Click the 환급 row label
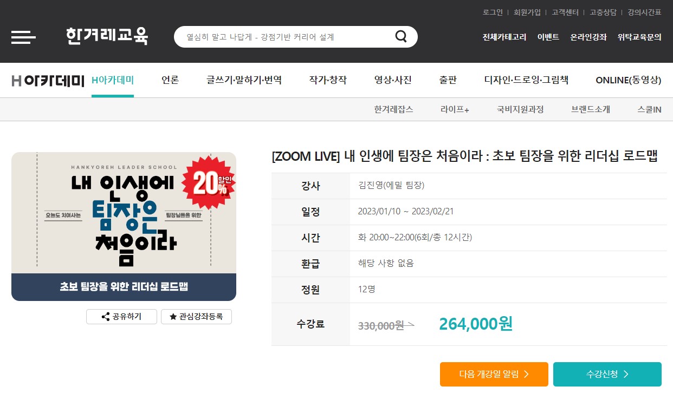 310,264
